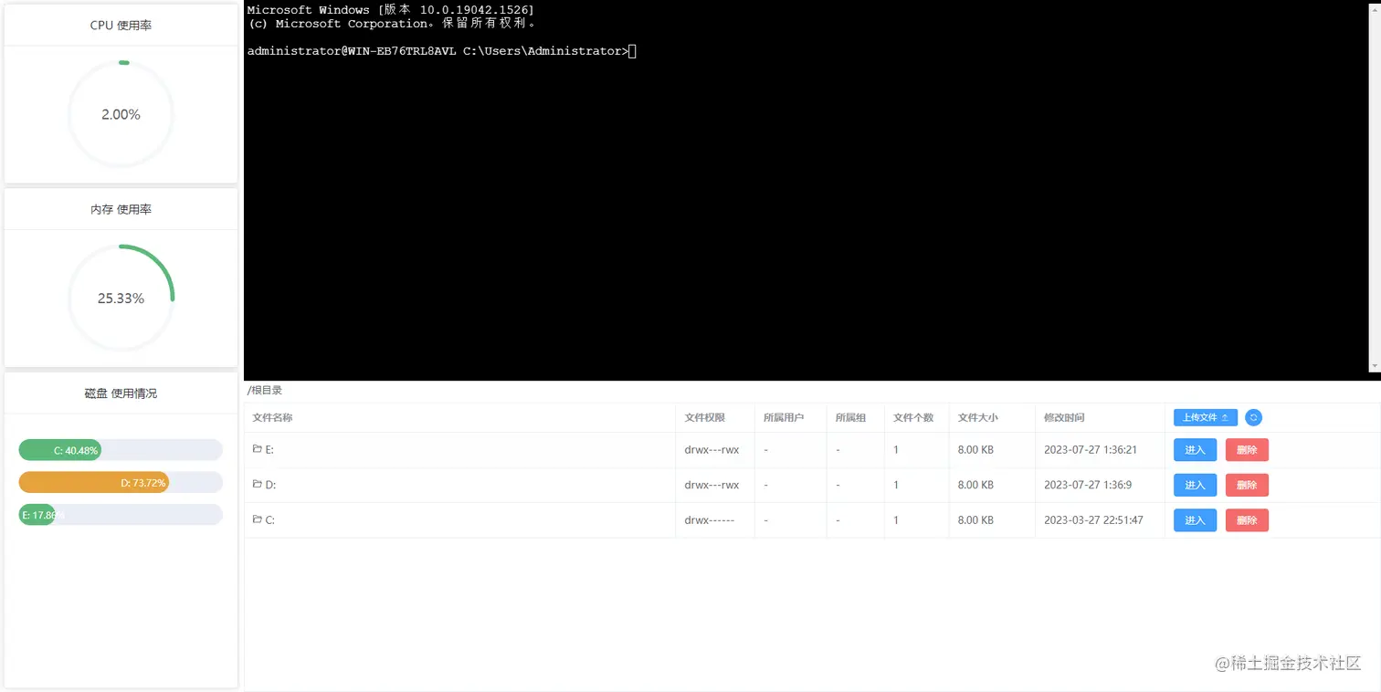Delete the D: entry with 删除
The width and height of the screenshot is (1381, 692).
tap(1247, 485)
